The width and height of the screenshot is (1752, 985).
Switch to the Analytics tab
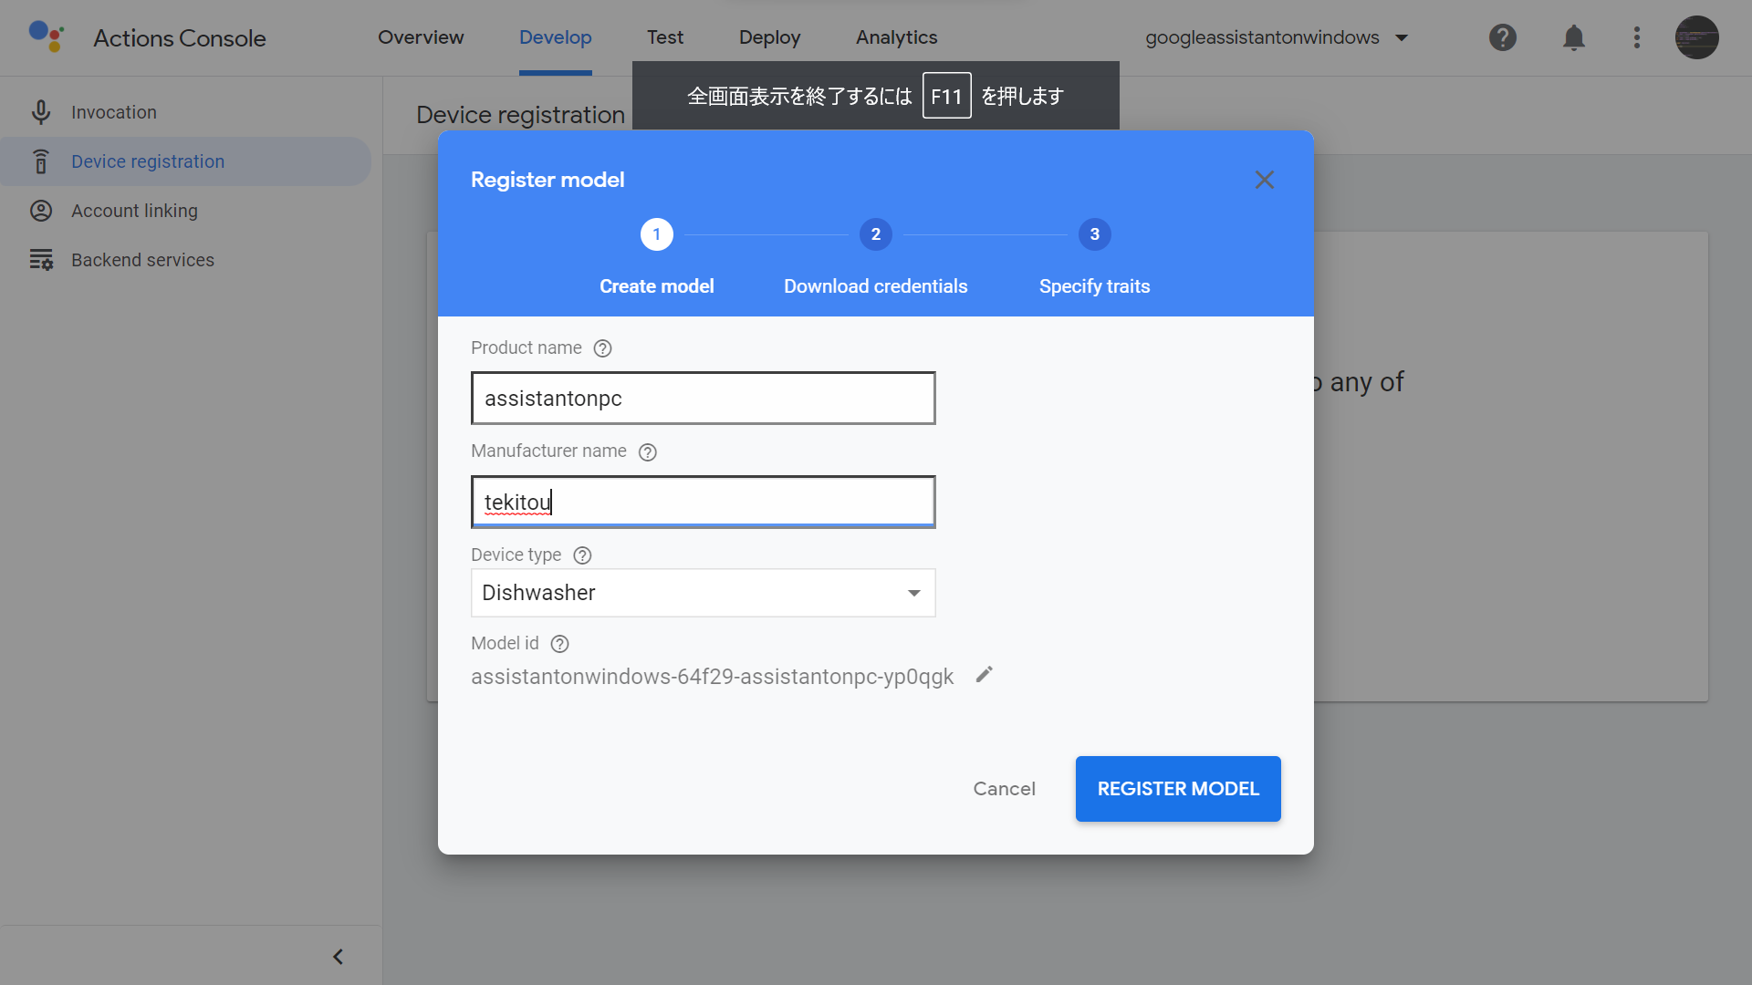point(896,37)
